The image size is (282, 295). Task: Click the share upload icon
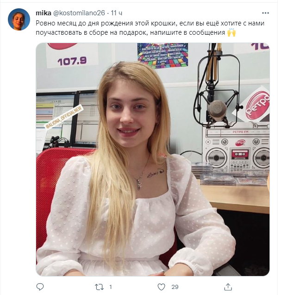pyautogui.click(x=228, y=287)
